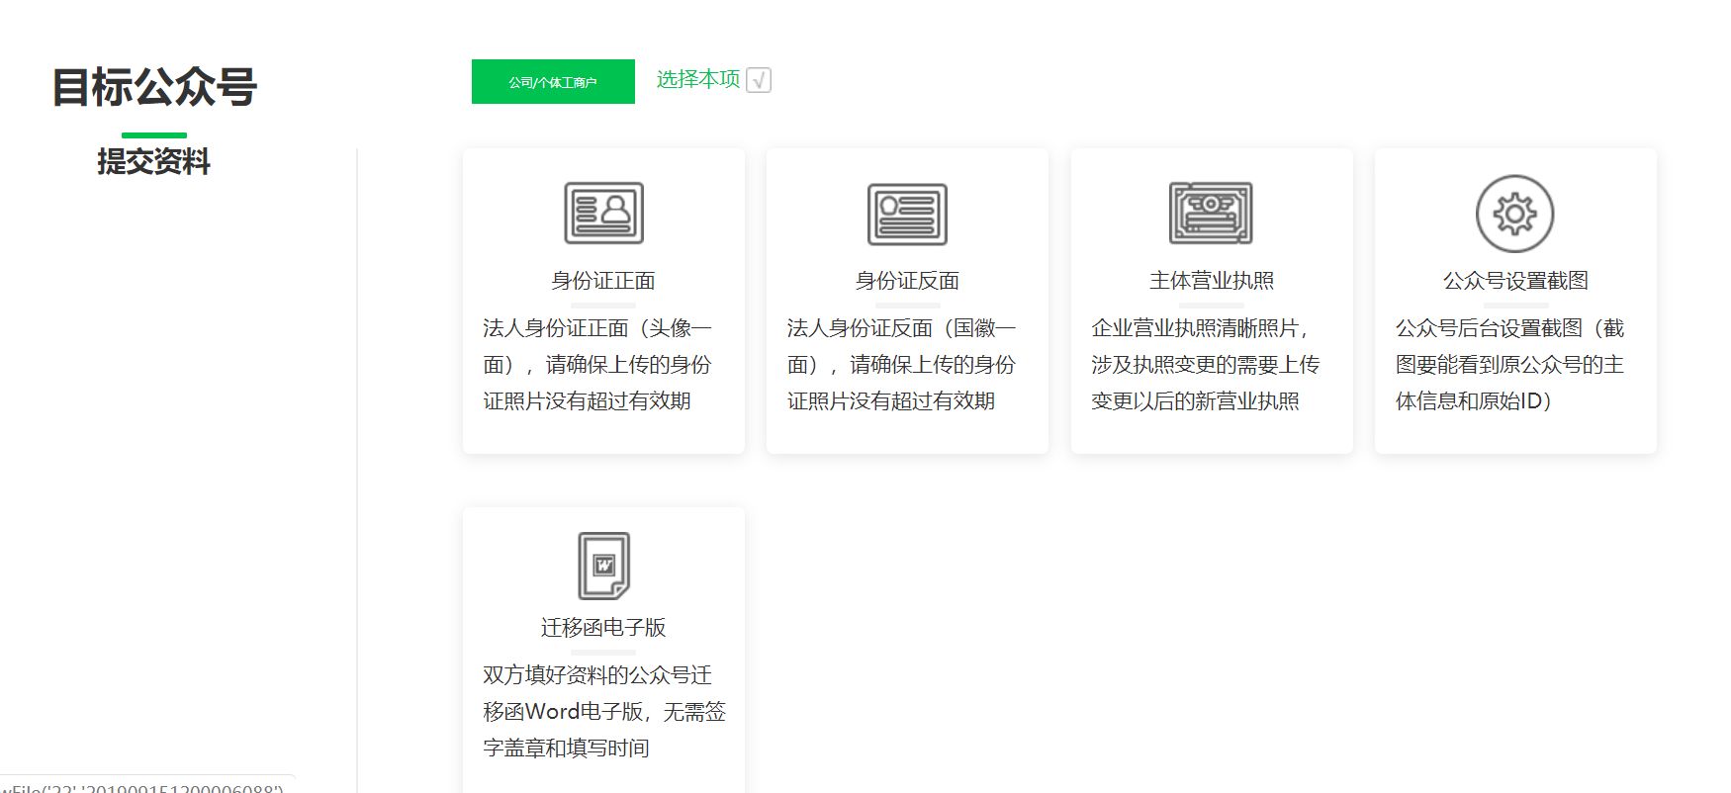The width and height of the screenshot is (1731, 793).
Task: Click the 主体营业执照 license certificate icon
Action: click(1211, 213)
